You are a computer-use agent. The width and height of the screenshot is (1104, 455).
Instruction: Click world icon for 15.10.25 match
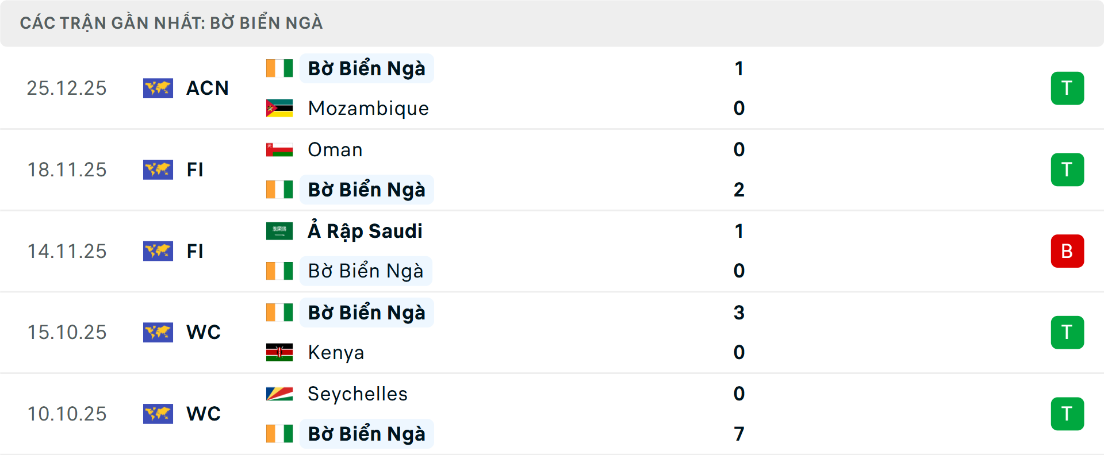pos(158,332)
